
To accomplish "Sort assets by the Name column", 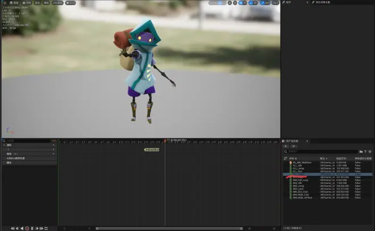I will (x=293, y=159).
